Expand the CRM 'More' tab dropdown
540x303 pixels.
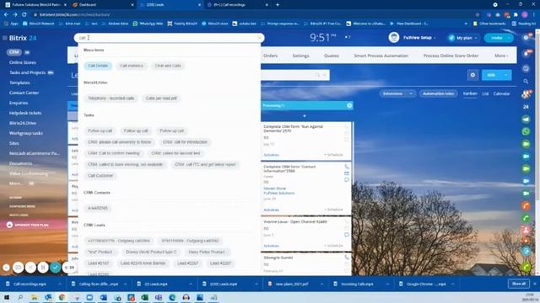501,56
